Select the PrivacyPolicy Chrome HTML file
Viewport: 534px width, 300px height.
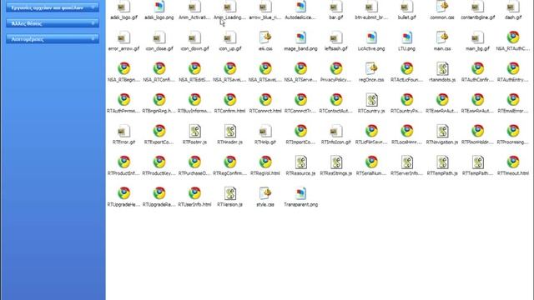coord(336,68)
